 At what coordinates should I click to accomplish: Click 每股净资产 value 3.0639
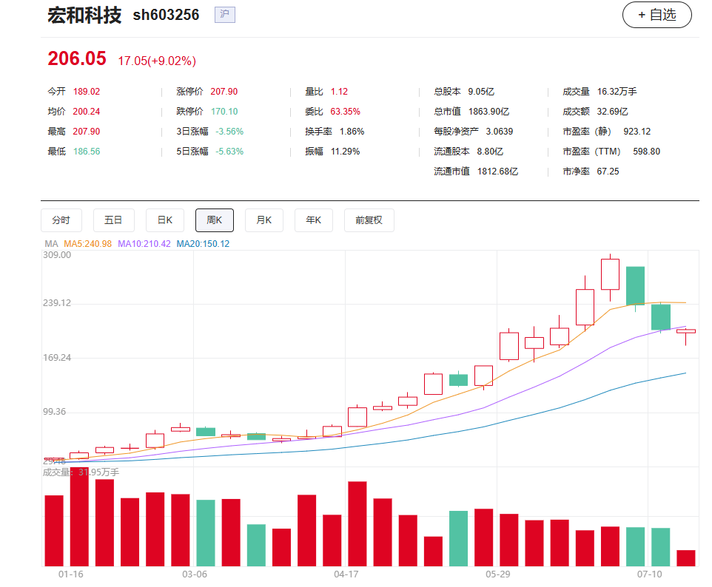(500, 132)
